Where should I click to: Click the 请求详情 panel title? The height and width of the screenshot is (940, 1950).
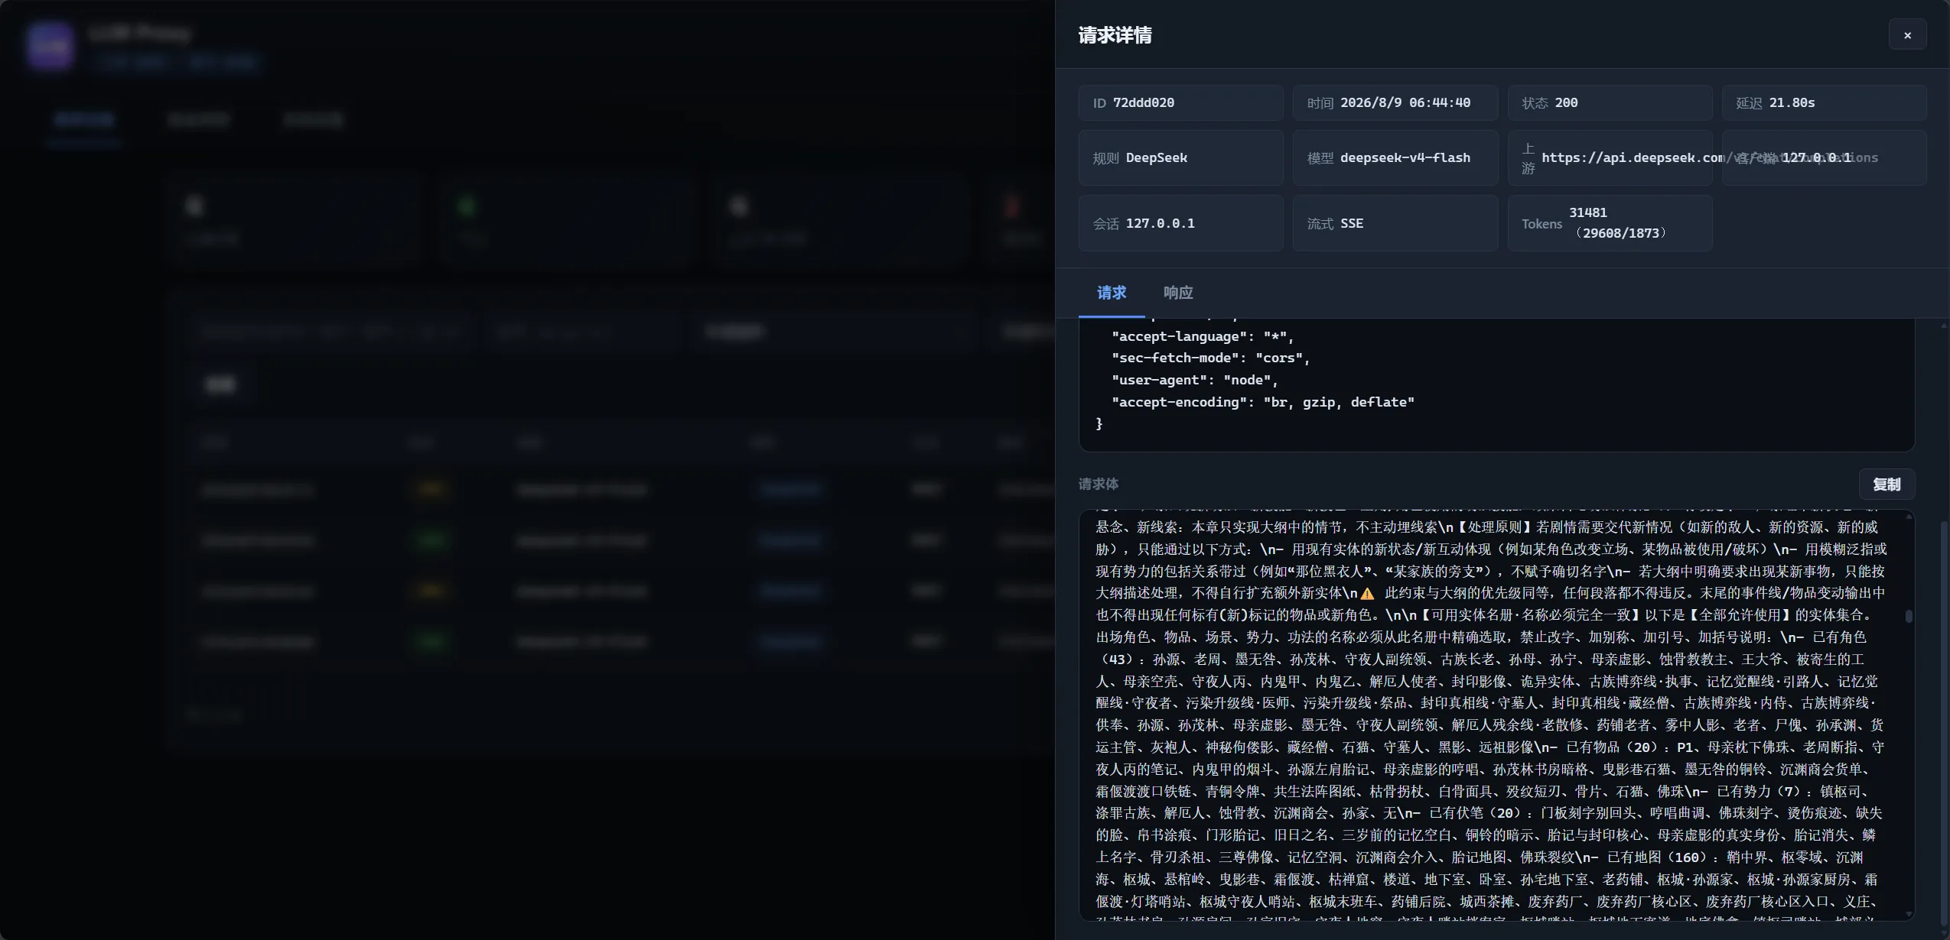(x=1115, y=35)
